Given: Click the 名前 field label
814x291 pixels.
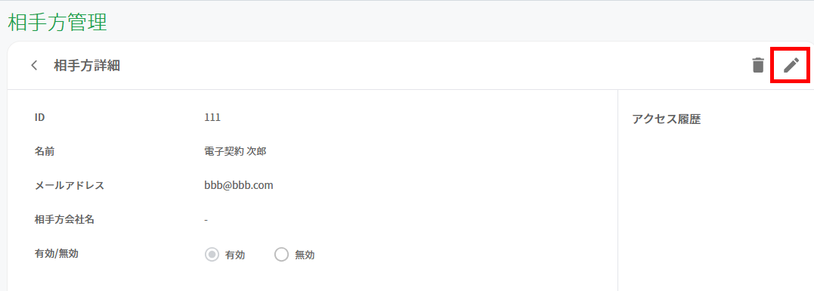Looking at the screenshot, I should point(45,151).
